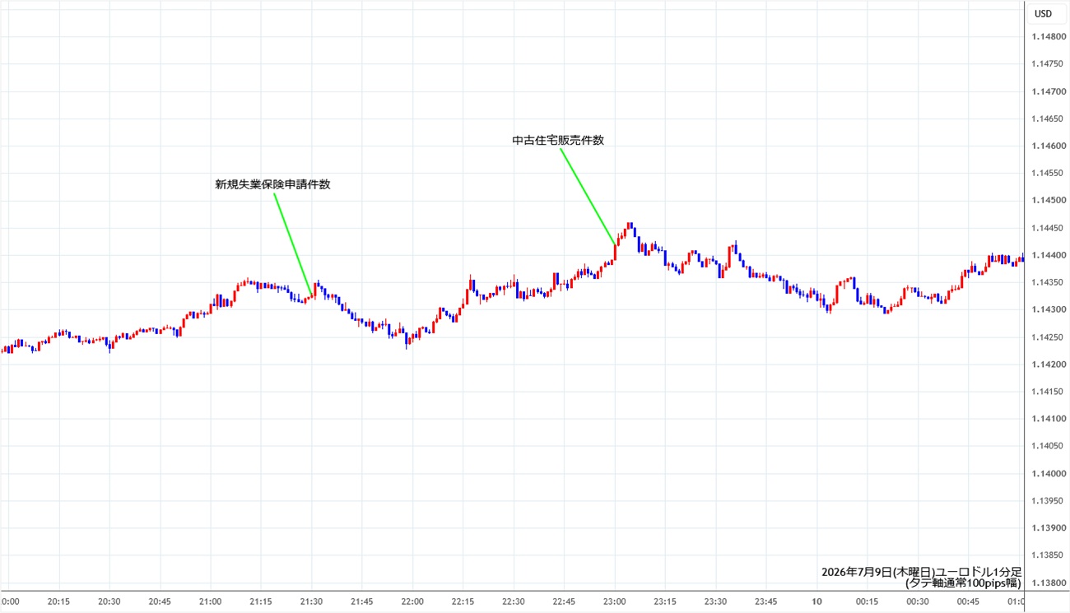Click the 1.14200 price axis label

coord(1048,365)
